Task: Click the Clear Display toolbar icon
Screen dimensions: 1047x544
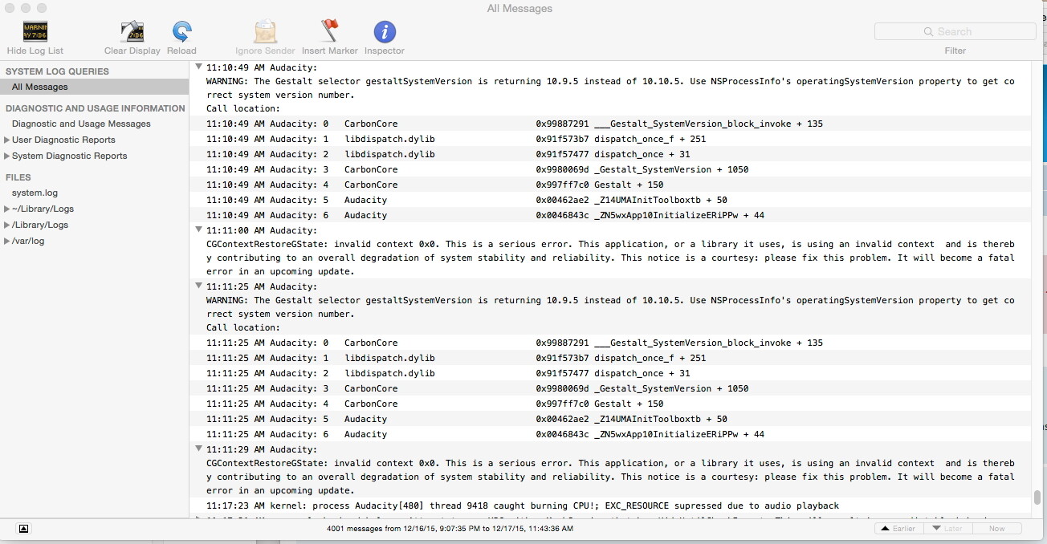Action: (x=132, y=32)
